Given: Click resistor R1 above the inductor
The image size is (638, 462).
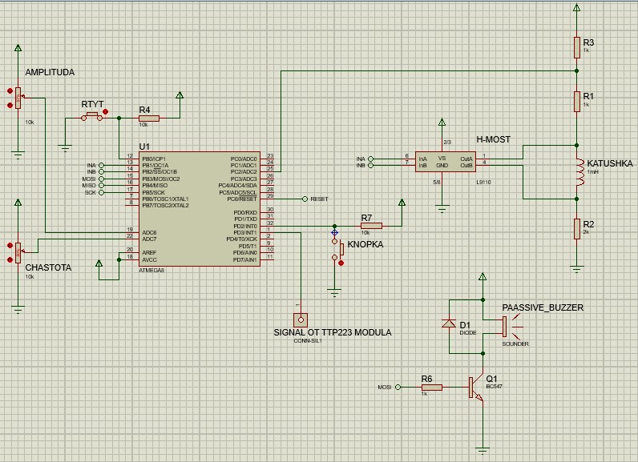Looking at the screenshot, I should click(576, 101).
